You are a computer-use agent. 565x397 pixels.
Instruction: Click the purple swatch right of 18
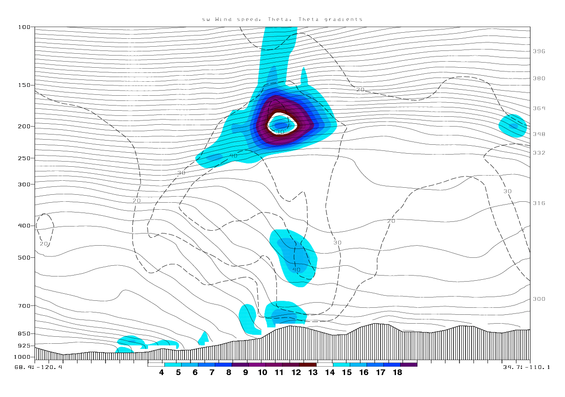point(409,364)
